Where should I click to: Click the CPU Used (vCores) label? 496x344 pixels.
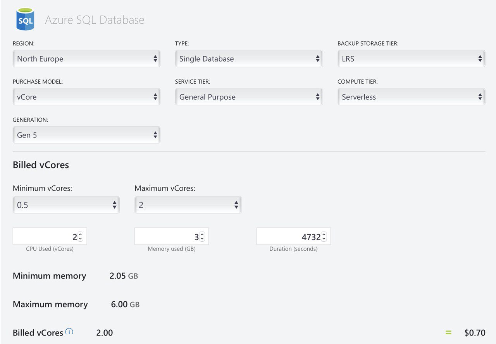50,249
